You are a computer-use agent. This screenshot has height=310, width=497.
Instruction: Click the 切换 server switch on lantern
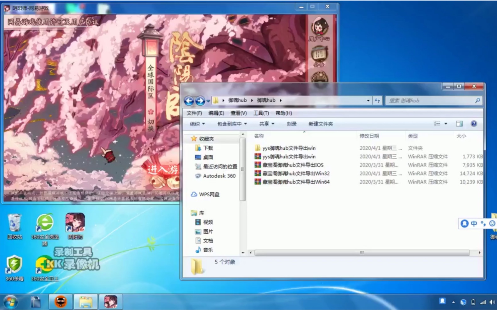(151, 125)
